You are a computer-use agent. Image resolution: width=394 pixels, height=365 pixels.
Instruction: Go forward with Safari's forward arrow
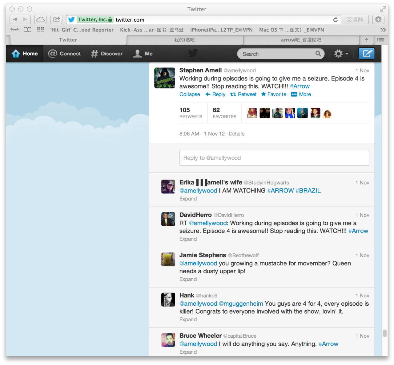pyautogui.click(x=26, y=19)
